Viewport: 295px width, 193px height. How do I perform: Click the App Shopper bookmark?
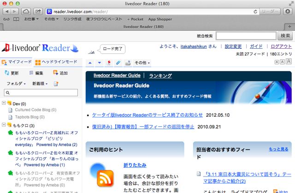(x=160, y=19)
